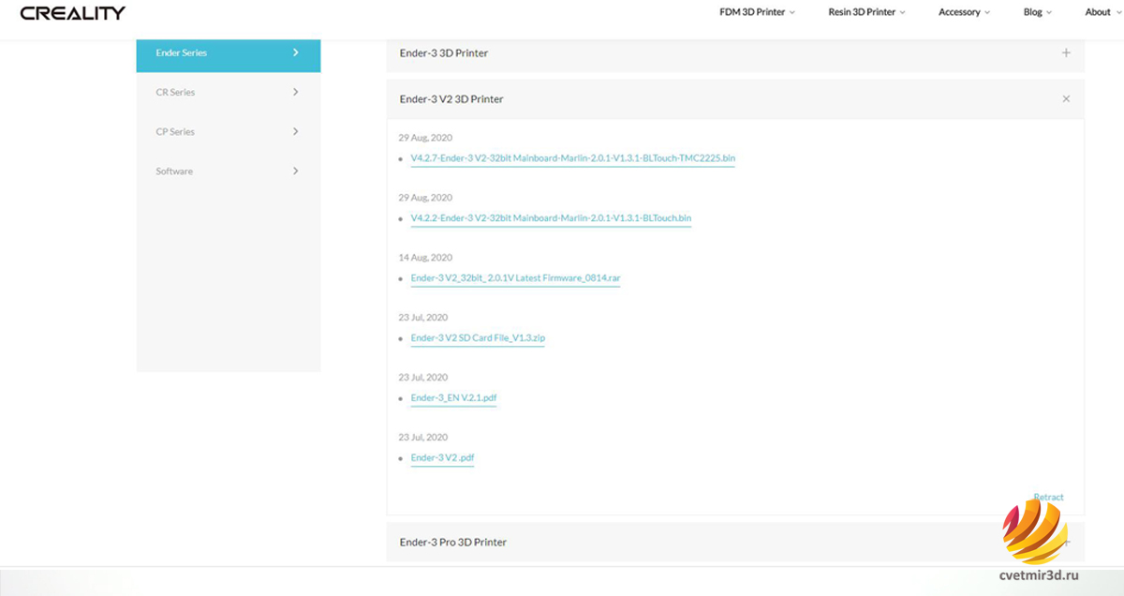Download Latest Firmware_0814.rar file
This screenshot has height=596, width=1124.
515,278
